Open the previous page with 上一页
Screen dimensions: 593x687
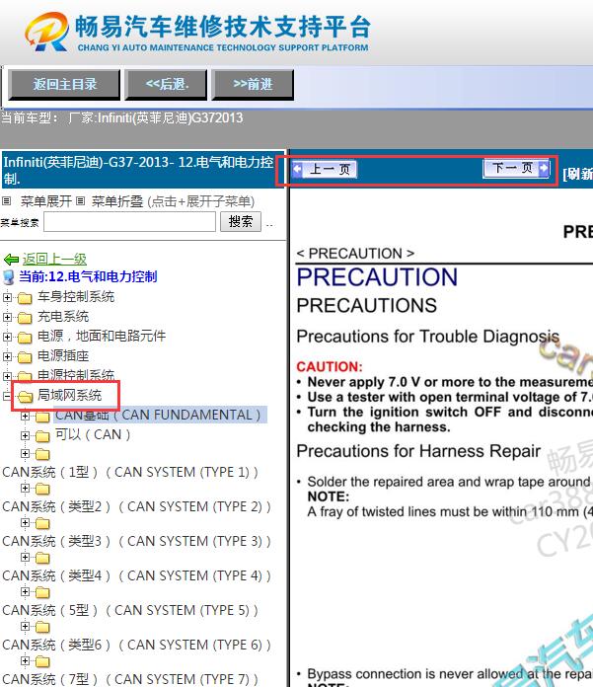[x=325, y=169]
